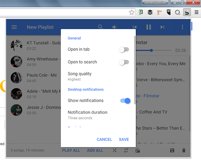Viewport: 201px width, 165px height.
Task: Open the hamburger navigation menu in the player header
Action: coord(14,27)
